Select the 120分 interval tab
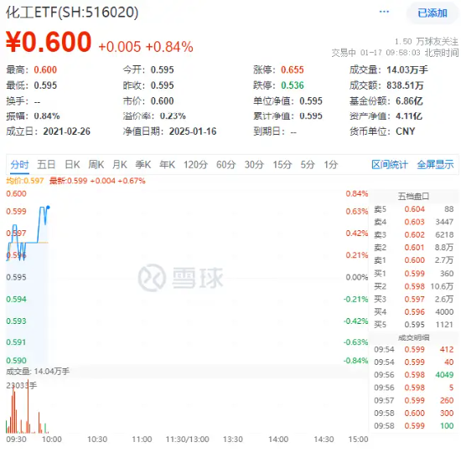Screen dimensions: 461x452 (195, 164)
